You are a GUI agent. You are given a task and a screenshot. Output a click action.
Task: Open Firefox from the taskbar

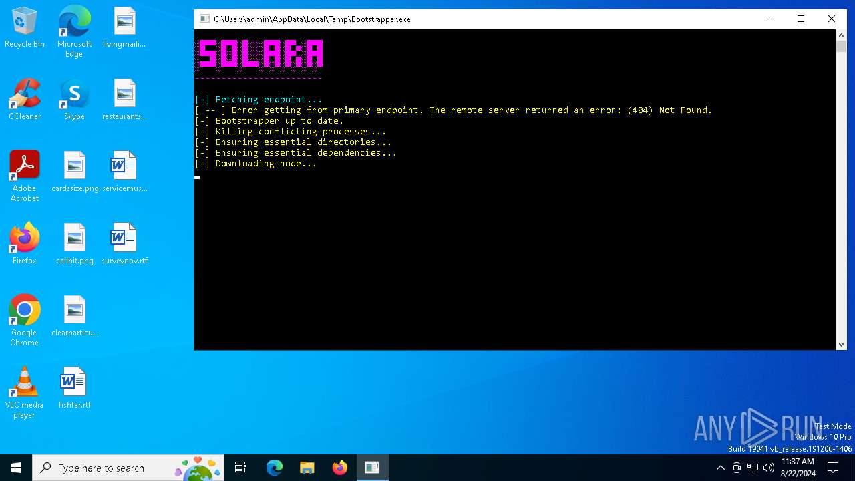point(339,468)
